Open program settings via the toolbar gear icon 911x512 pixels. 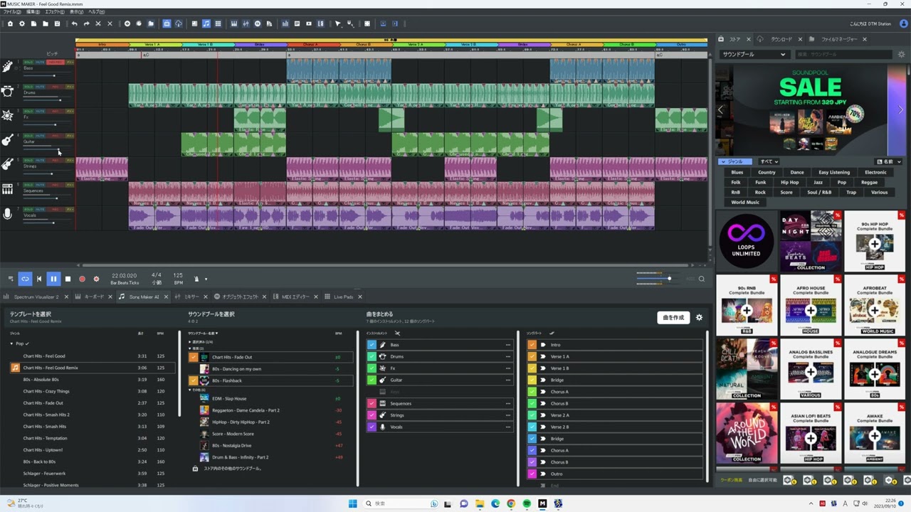(21, 23)
